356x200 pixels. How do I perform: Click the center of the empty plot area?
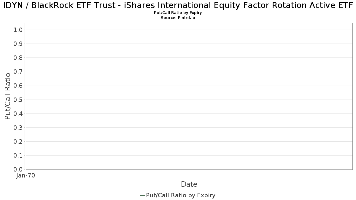click(x=189, y=96)
